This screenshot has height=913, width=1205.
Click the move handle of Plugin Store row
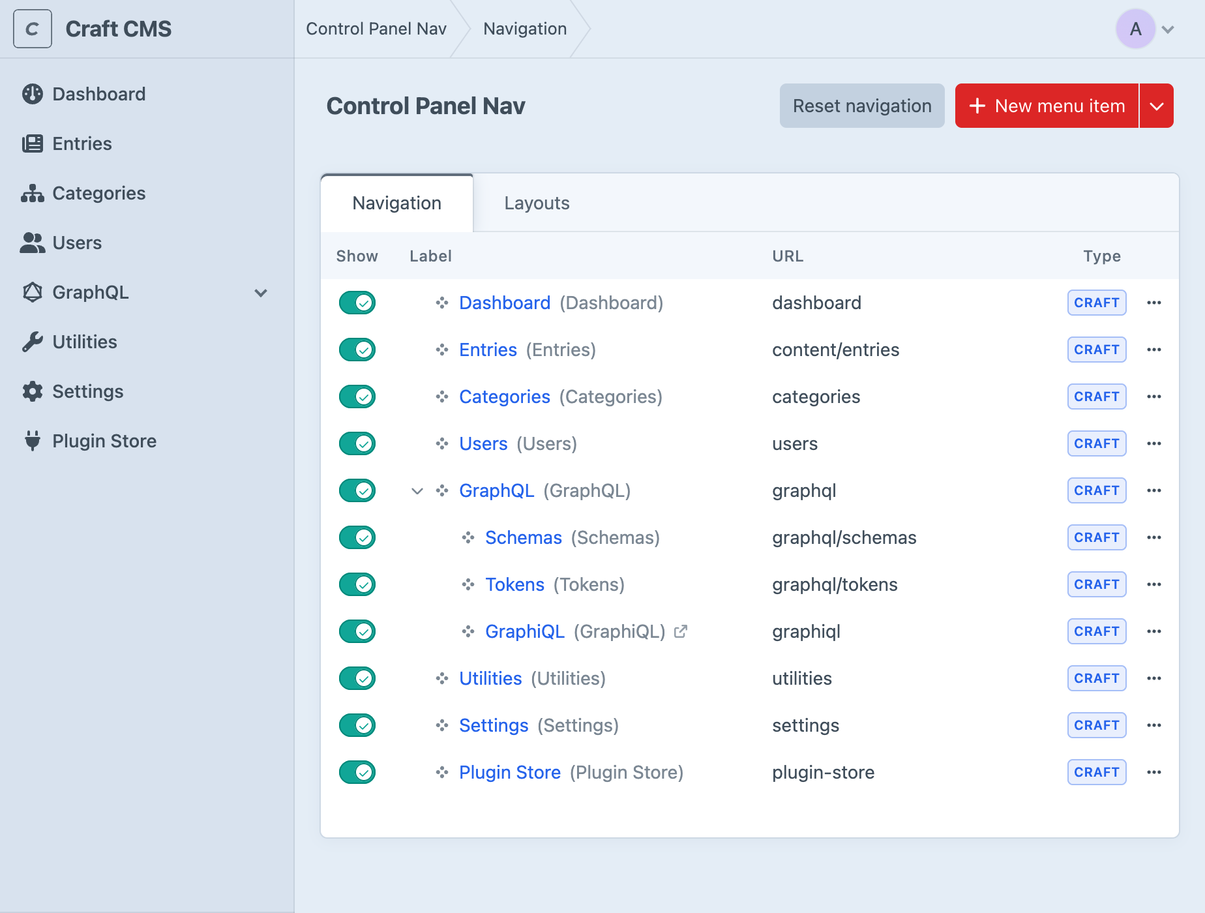click(442, 772)
